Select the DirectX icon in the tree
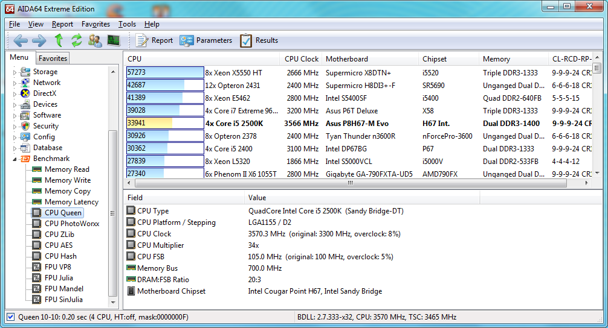The image size is (608, 328). [x=25, y=93]
